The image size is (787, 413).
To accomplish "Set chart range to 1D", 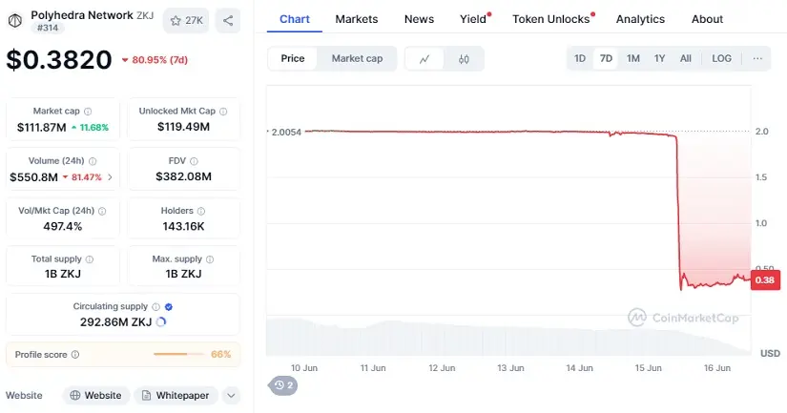I will click(580, 59).
